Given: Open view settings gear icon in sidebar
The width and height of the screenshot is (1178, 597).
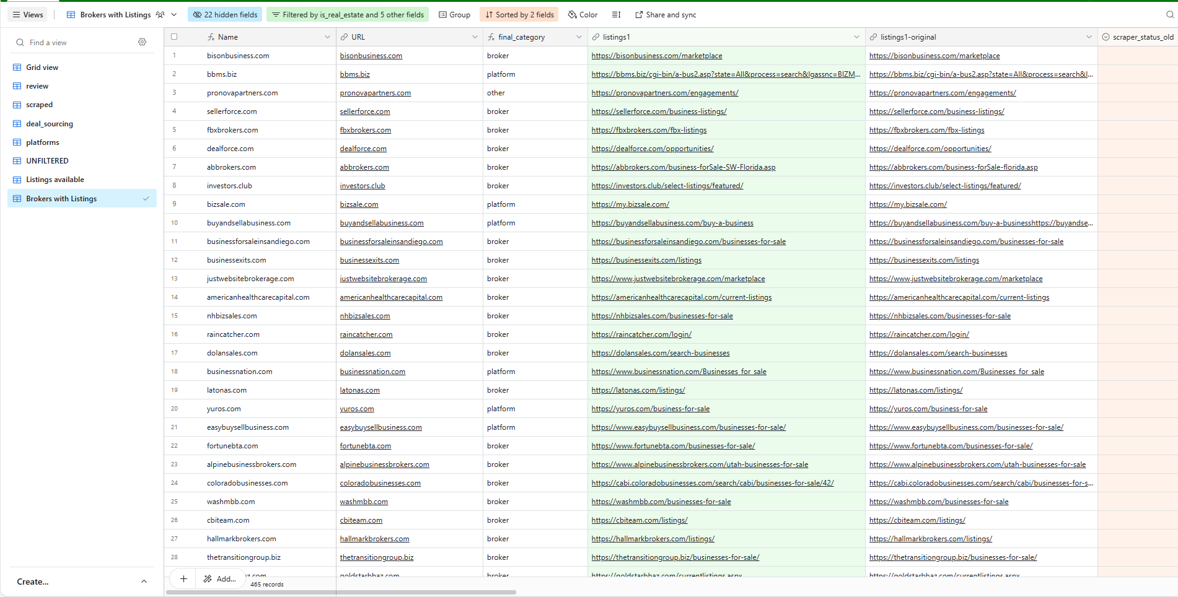Looking at the screenshot, I should 143,42.
